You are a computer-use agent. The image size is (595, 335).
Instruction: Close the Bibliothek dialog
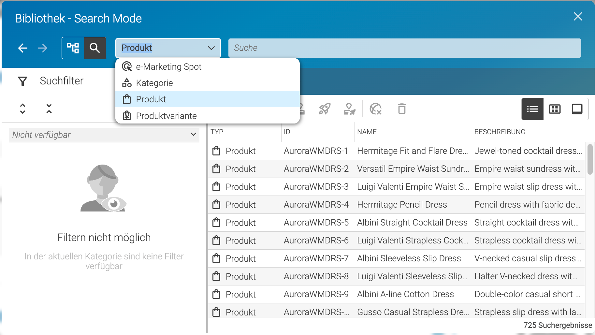(578, 16)
